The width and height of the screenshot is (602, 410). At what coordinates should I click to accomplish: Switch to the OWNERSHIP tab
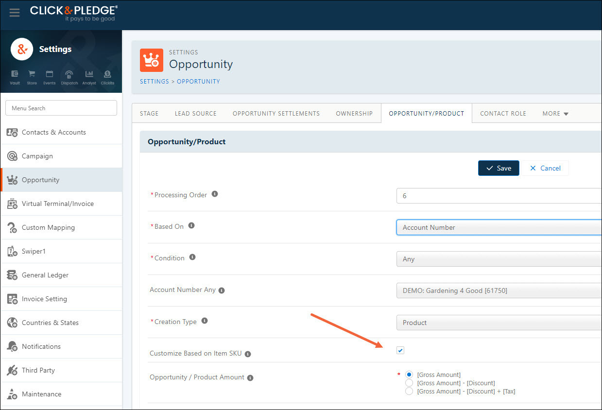coord(354,113)
